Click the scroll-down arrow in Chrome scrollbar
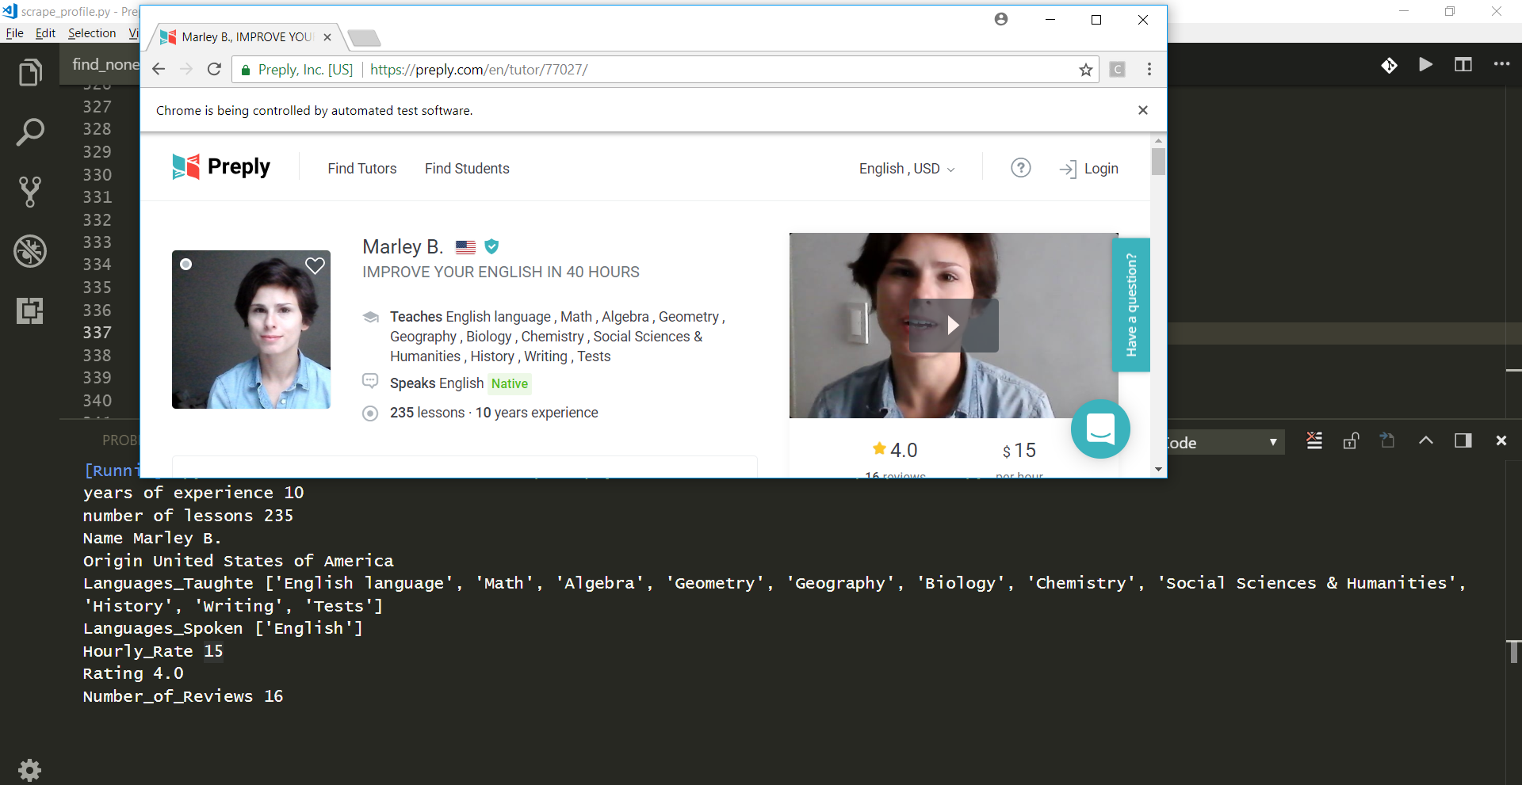Image resolution: width=1522 pixels, height=785 pixels. (1158, 470)
